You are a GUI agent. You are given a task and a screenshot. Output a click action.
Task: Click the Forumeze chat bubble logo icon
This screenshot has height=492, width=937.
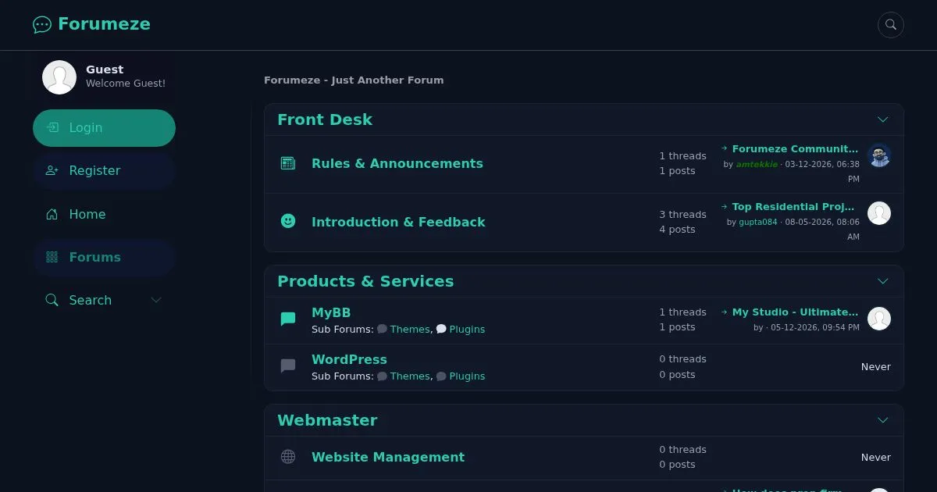point(42,25)
